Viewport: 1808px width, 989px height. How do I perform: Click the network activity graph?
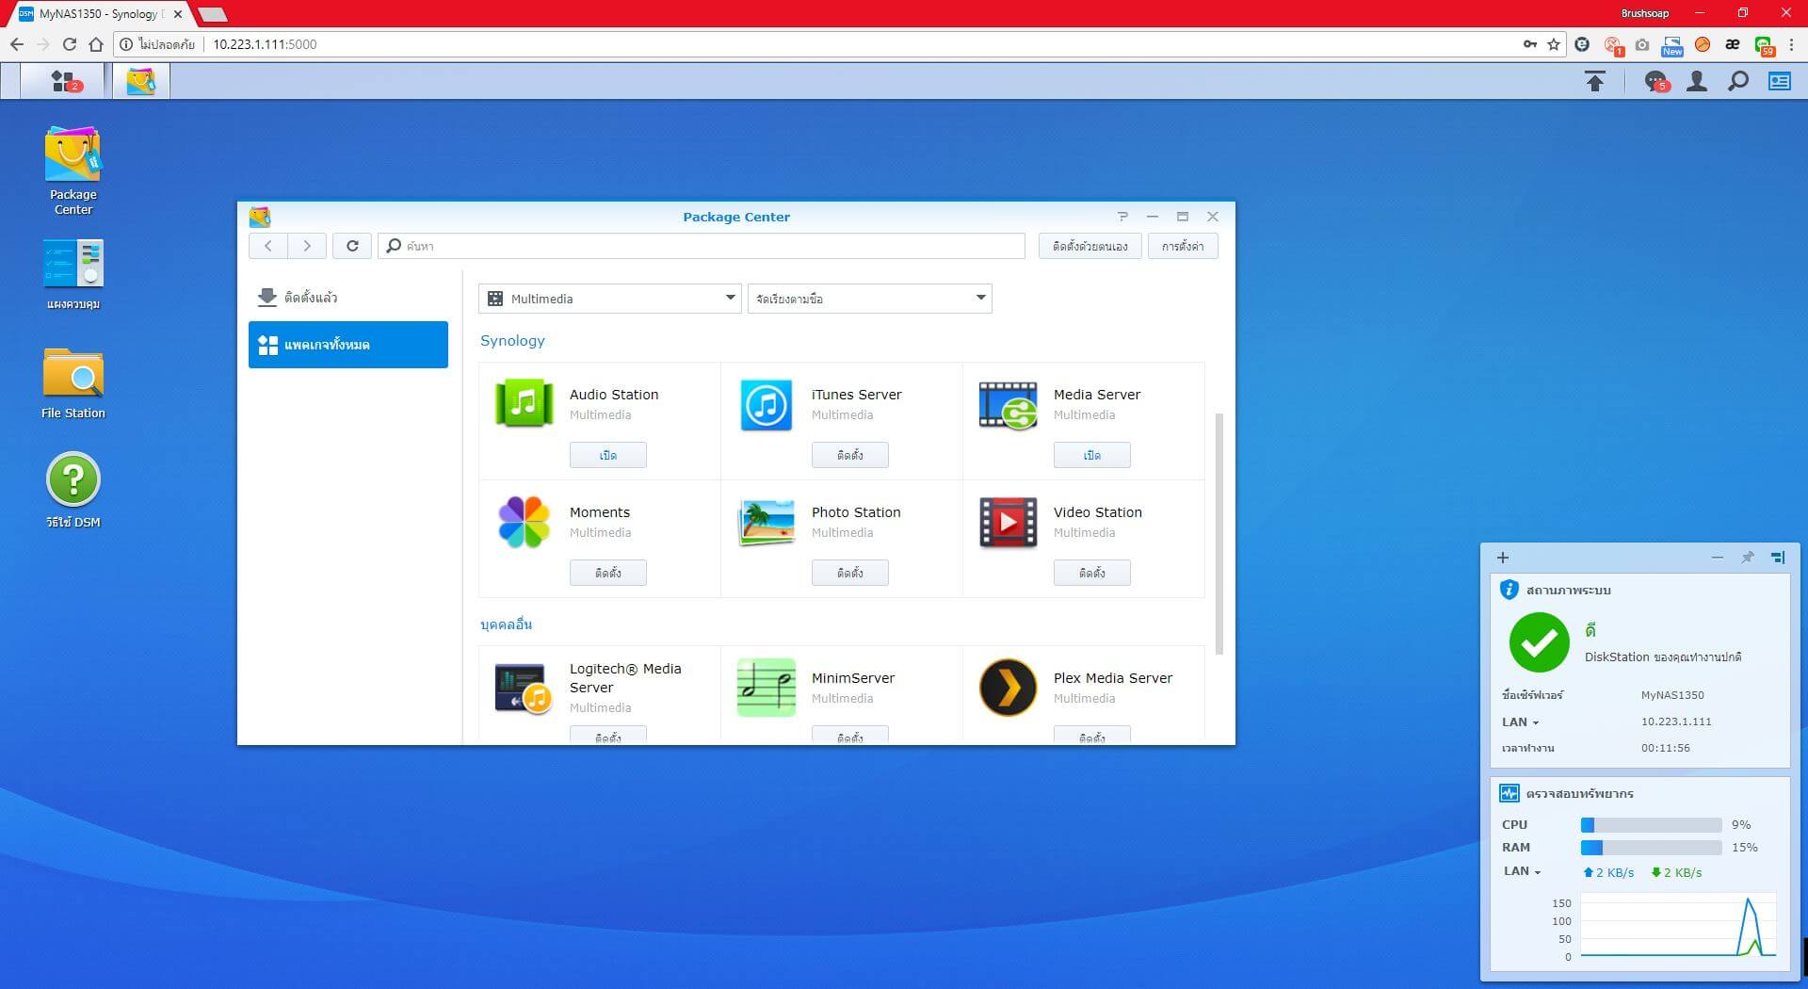point(1678,927)
